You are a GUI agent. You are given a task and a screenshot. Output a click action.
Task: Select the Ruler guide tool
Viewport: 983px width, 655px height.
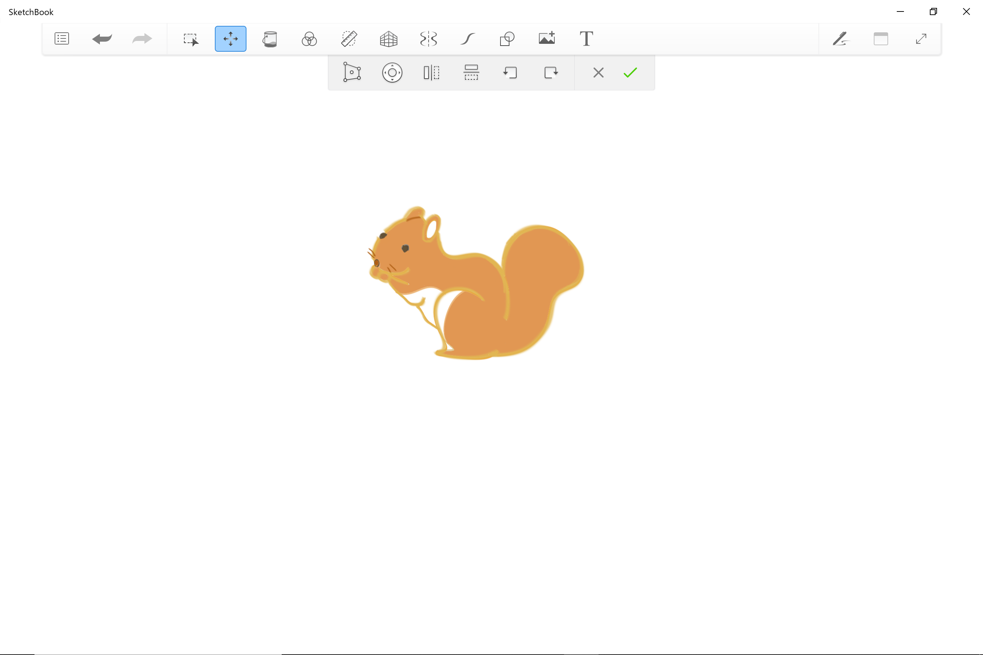pyautogui.click(x=349, y=39)
